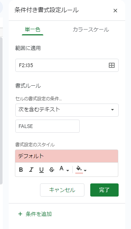Click the F2:I35 range input field
This screenshot has height=229, width=131.
click(67, 65)
